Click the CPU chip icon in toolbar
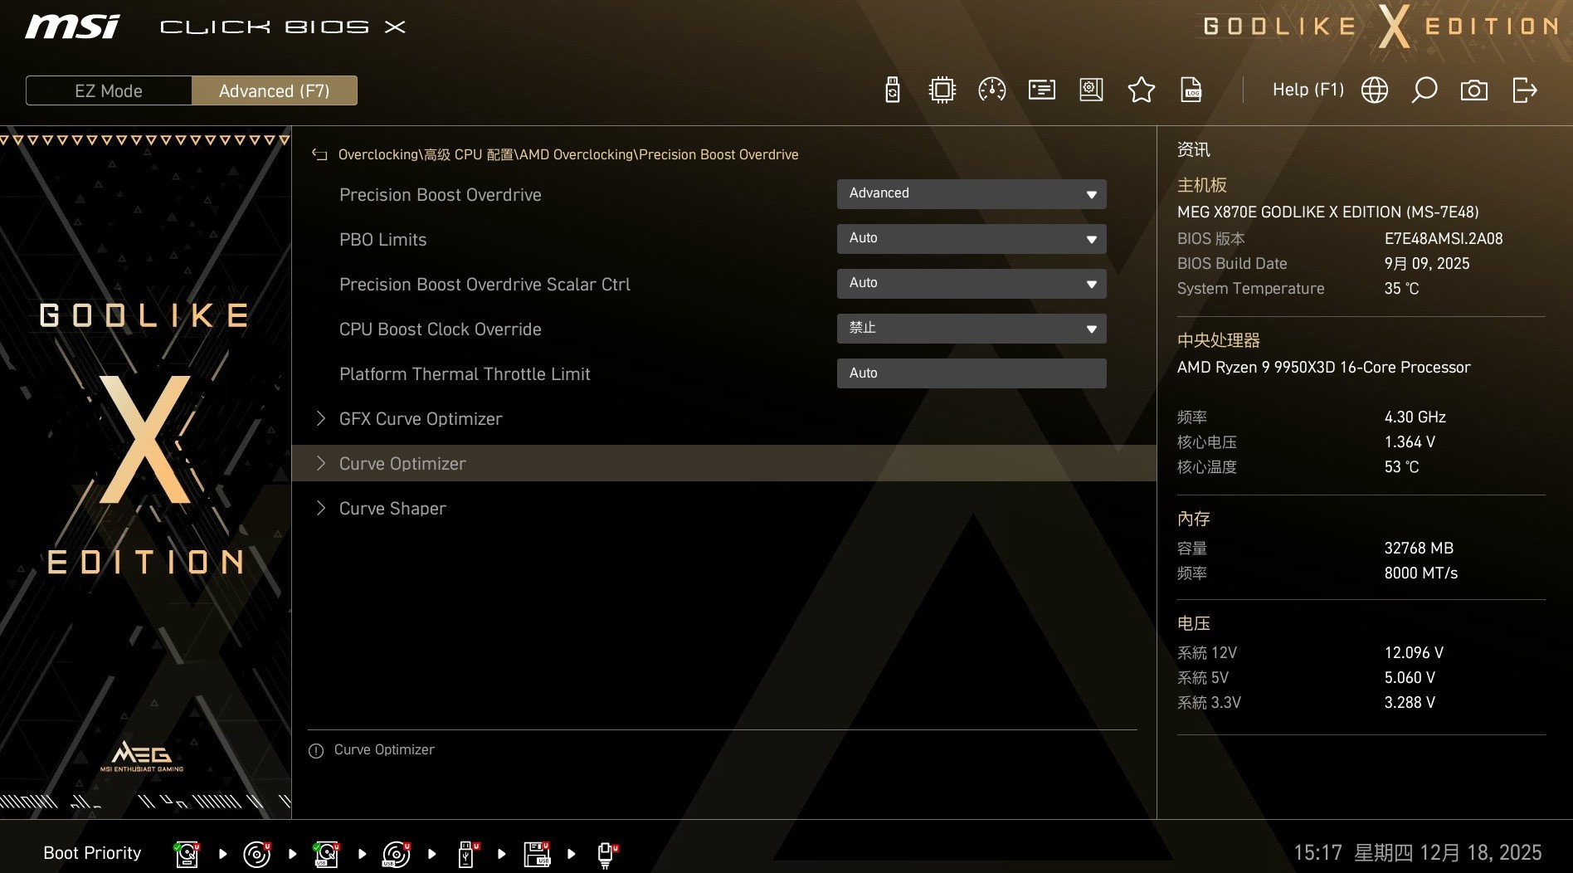Viewport: 1573px width, 873px height. tap(942, 90)
